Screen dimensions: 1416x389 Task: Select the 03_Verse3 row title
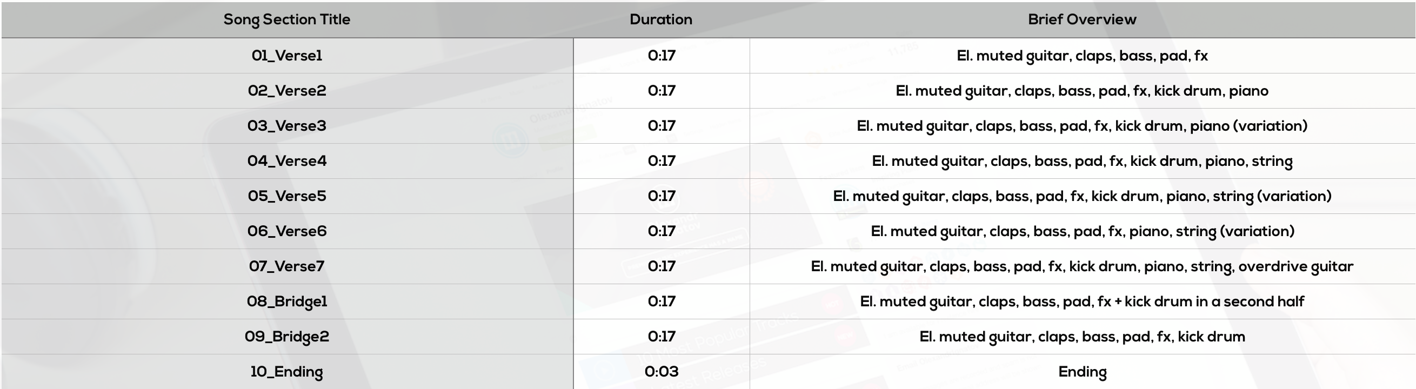[x=286, y=126]
